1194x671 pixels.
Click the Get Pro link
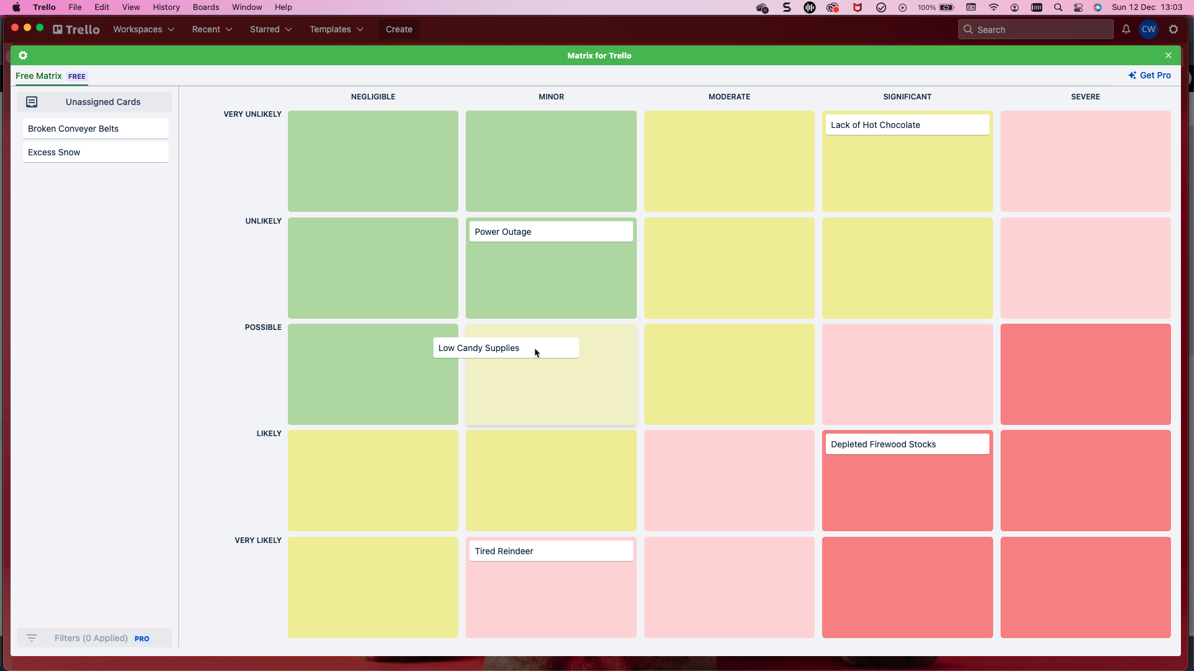point(1149,75)
